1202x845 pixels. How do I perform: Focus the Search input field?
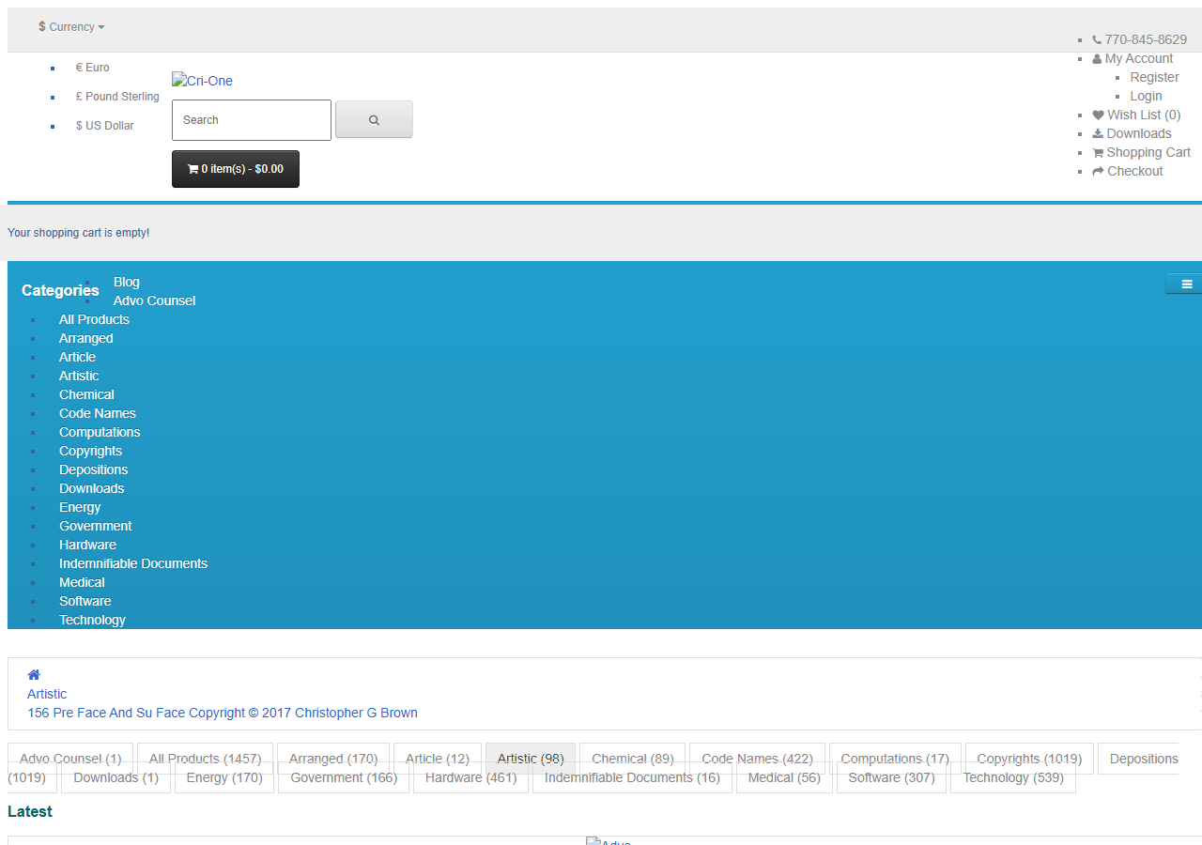(x=252, y=120)
